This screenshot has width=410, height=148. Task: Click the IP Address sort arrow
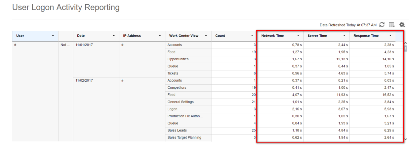coord(160,36)
